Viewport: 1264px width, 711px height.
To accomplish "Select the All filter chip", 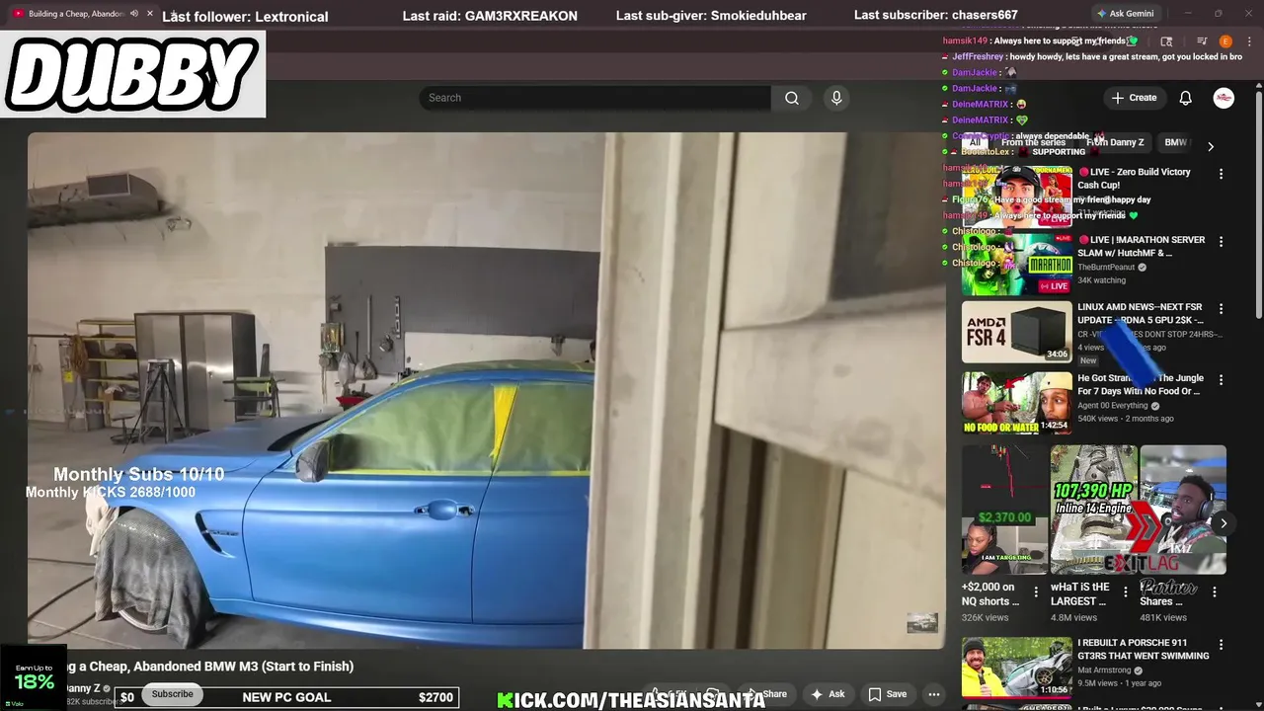I will [975, 142].
